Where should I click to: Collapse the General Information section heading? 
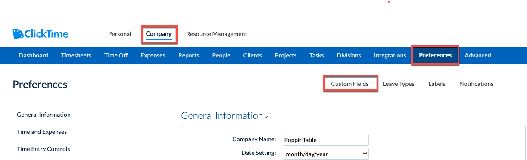tap(225, 116)
